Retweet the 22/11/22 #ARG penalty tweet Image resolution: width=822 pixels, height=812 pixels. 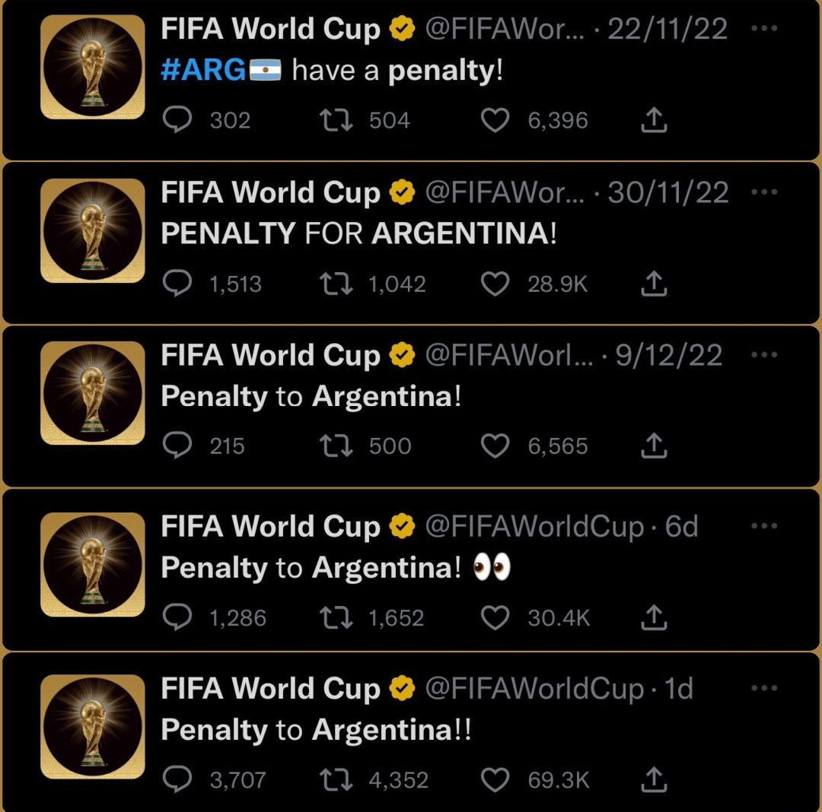pos(336,120)
